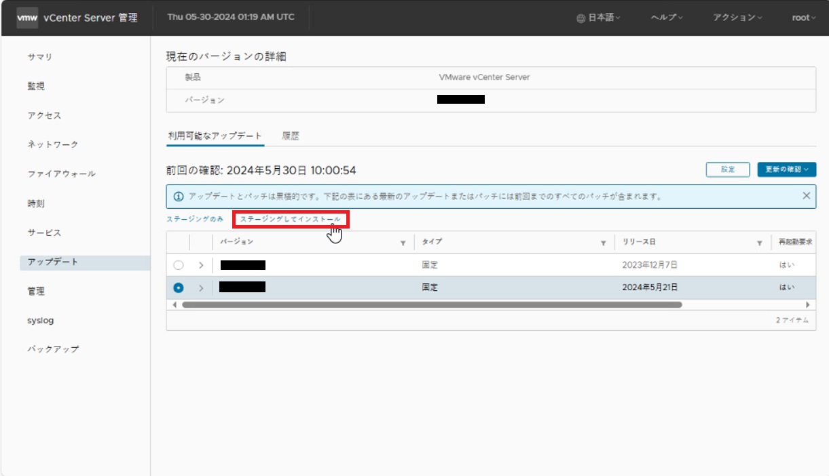Expand the 更新の確認 dropdown arrow
The image size is (829, 476).
pyautogui.click(x=807, y=170)
